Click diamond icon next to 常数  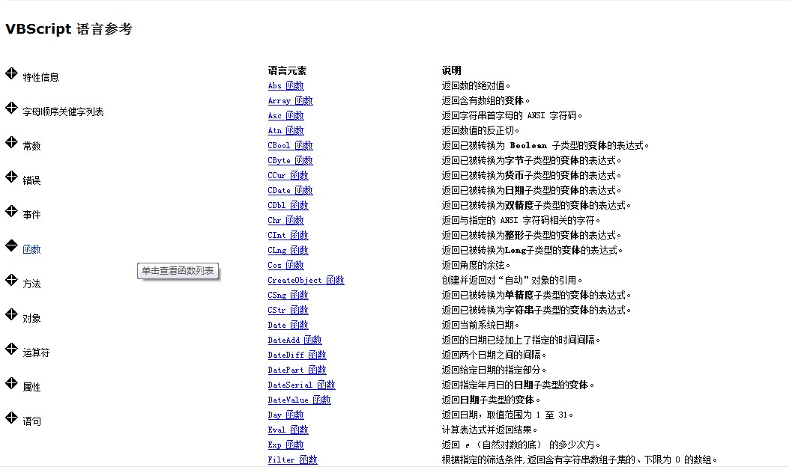(11, 142)
